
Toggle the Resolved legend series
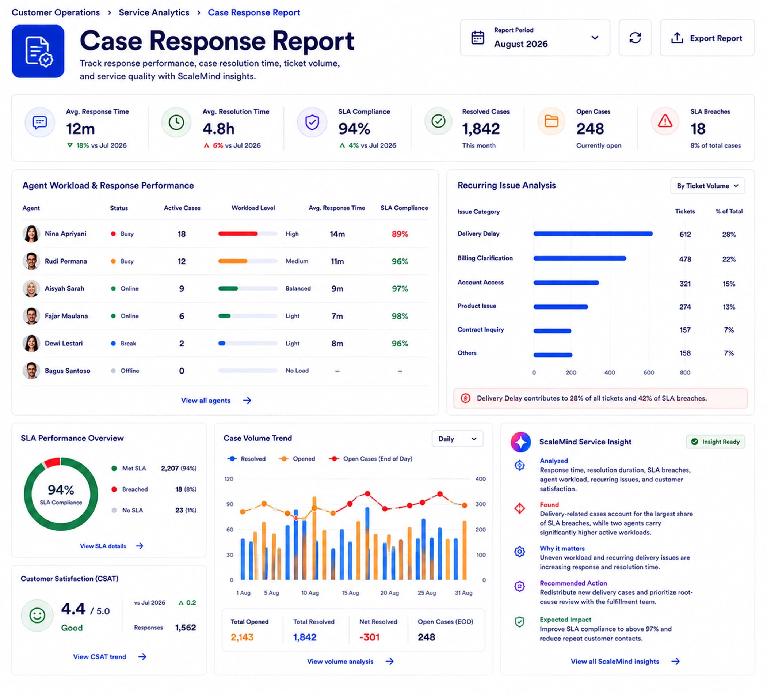point(246,459)
